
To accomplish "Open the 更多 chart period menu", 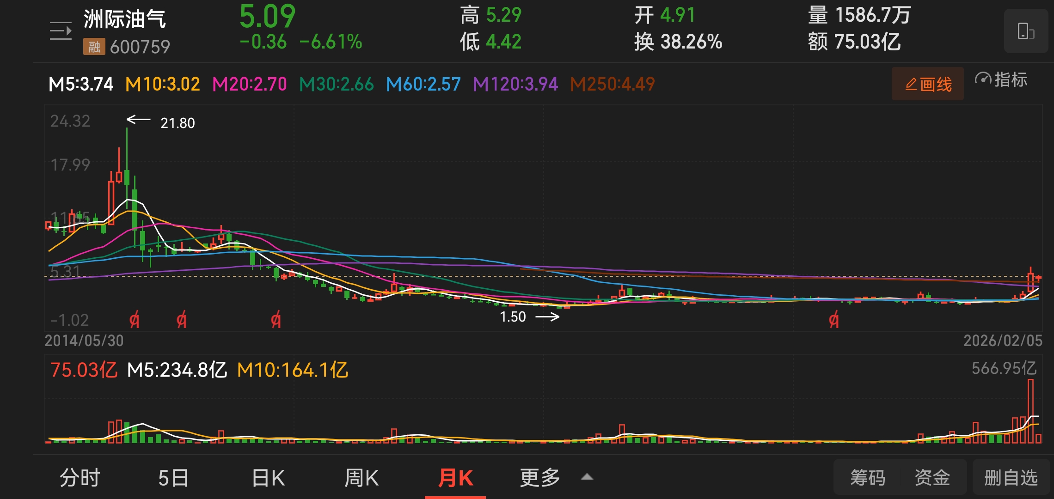I will coord(539,477).
